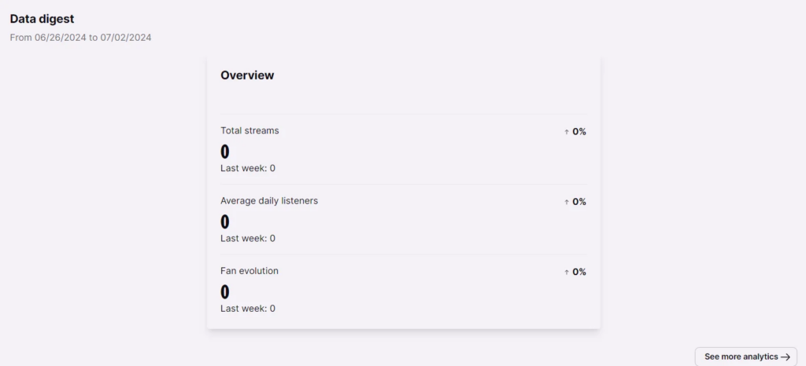Click the See more analytics button
The width and height of the screenshot is (806, 366).
pyautogui.click(x=746, y=357)
